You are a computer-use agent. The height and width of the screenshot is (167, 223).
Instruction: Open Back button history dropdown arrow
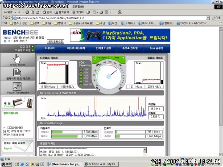click(15, 12)
